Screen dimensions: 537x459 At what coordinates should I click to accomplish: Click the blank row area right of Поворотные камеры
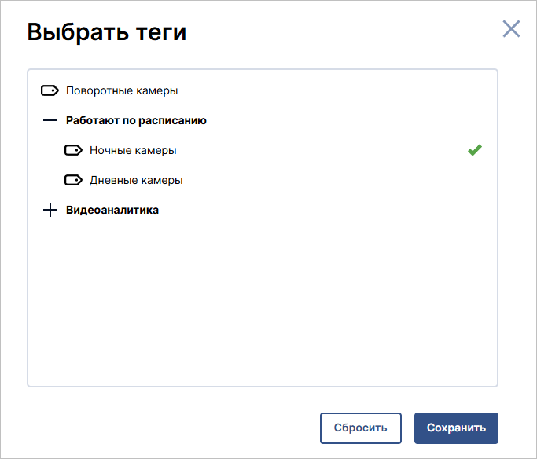click(x=333, y=90)
